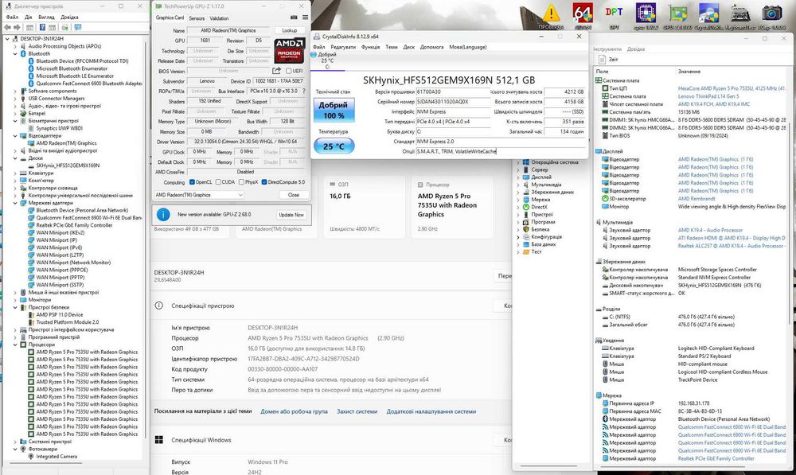Open the AMD Radeon(TM) Graphics GPU selector dropdown
The image size is (796, 475).
point(199,195)
